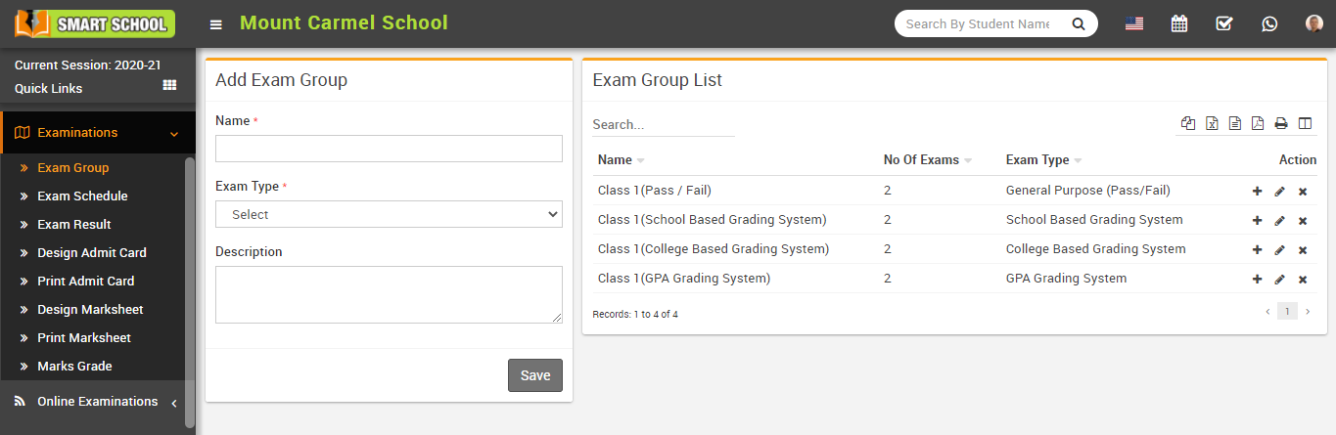Export exam group list to Excel

(x=1212, y=123)
